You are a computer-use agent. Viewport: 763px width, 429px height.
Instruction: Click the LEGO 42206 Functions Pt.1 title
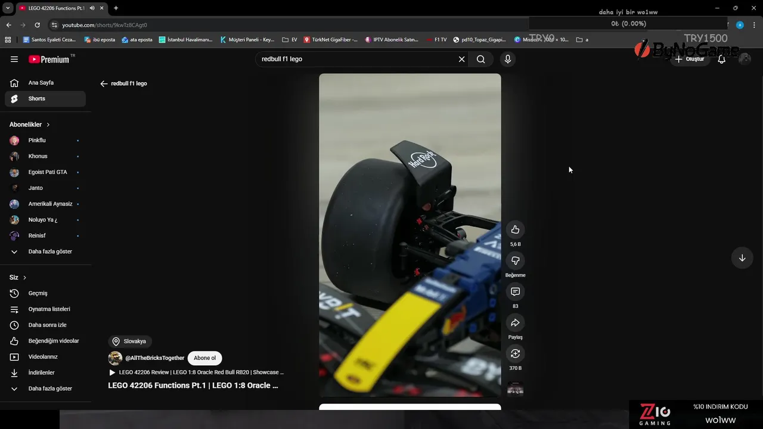193,386
